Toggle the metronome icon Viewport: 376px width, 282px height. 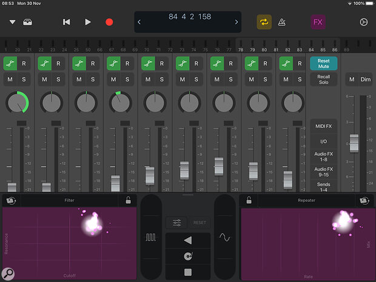click(282, 22)
